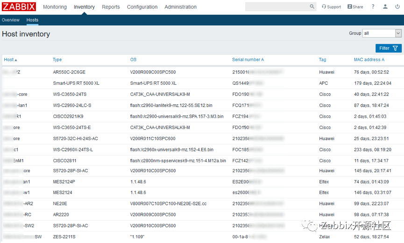Sort the table by OS column
This screenshot has height=243, width=404.
(x=133, y=60)
